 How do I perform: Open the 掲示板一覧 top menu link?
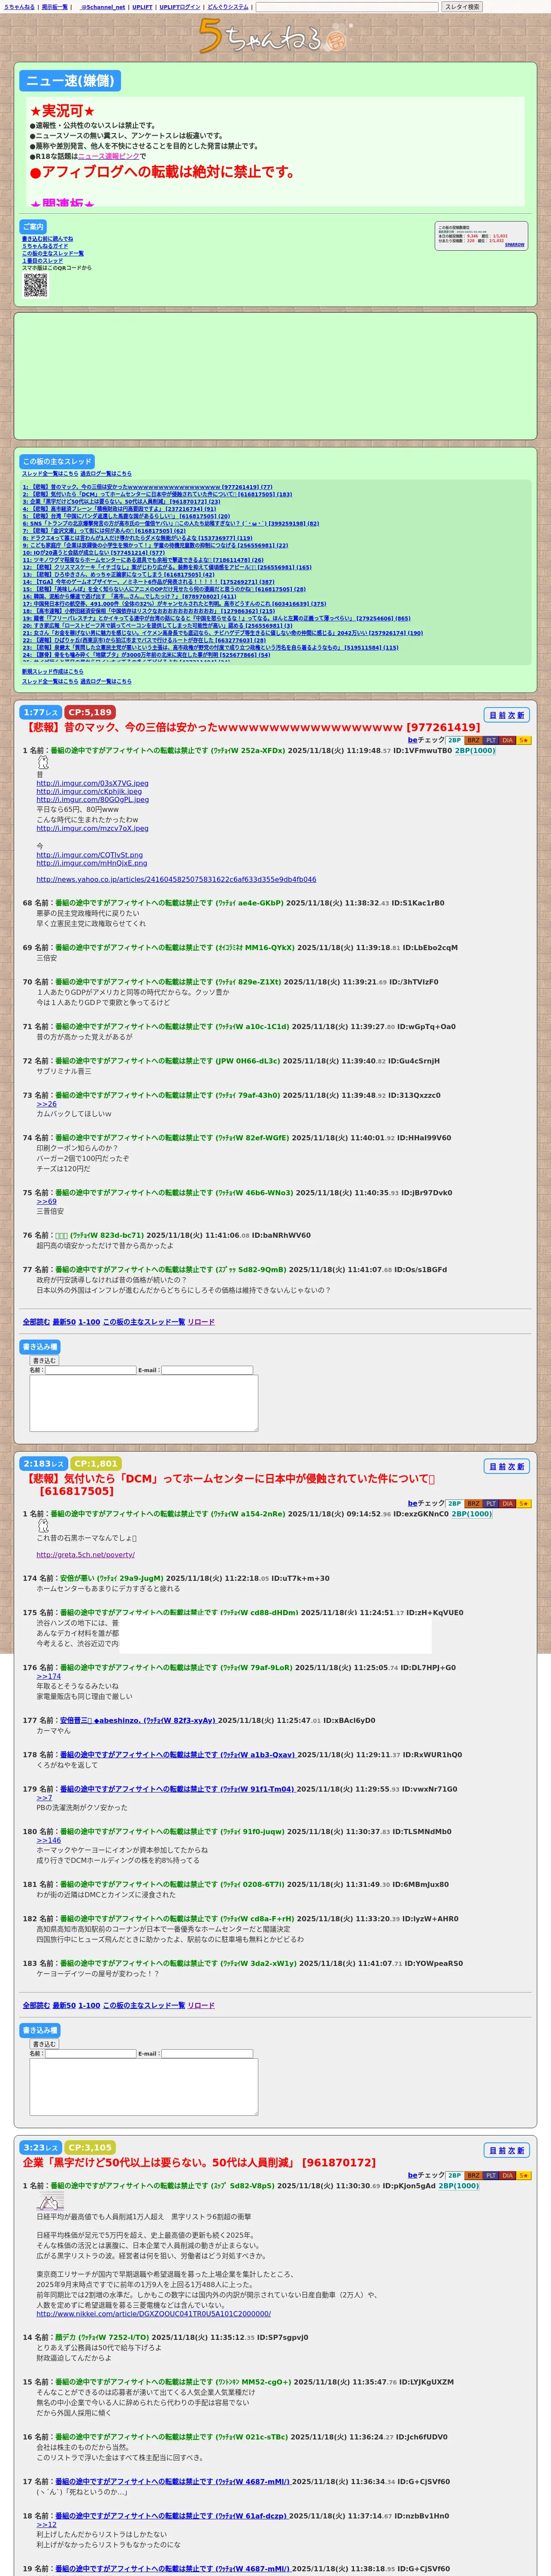tap(54, 7)
